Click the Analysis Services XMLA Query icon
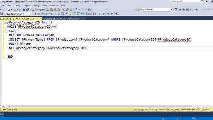213x120 pixels. coord(59,10)
